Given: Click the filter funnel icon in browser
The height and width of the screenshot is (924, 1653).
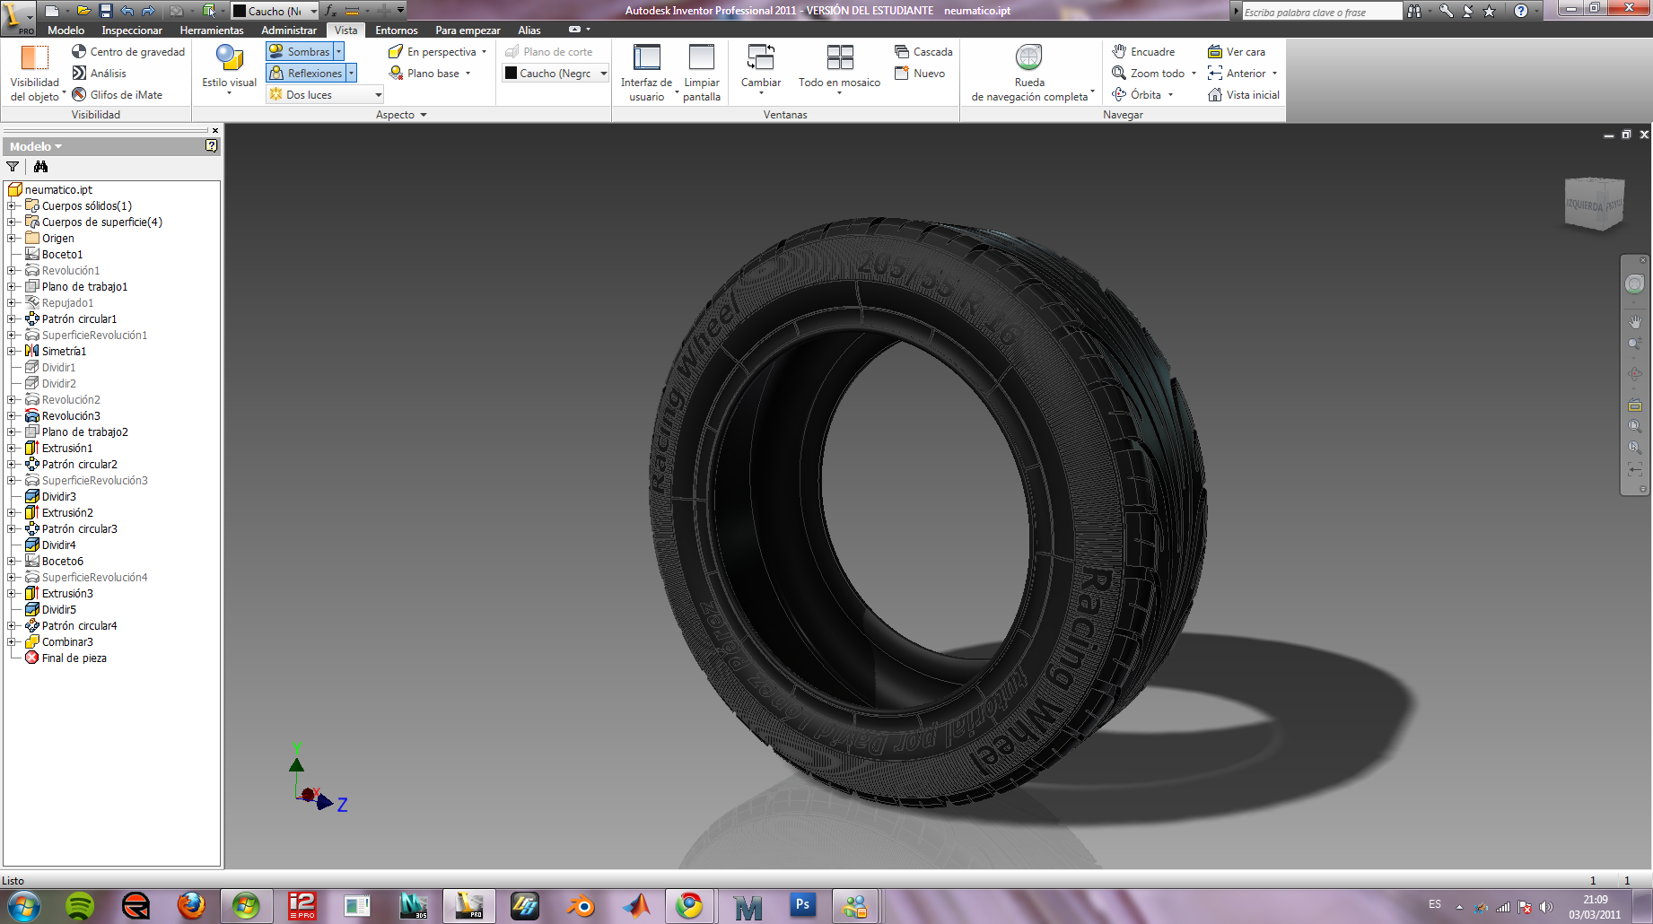Looking at the screenshot, I should (13, 167).
